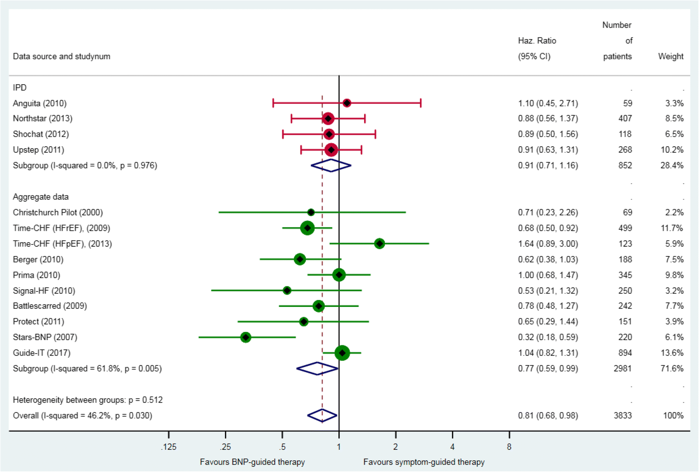Select the 'Upstep (2011)' study label
This screenshot has height=472, width=699.
pos(38,150)
